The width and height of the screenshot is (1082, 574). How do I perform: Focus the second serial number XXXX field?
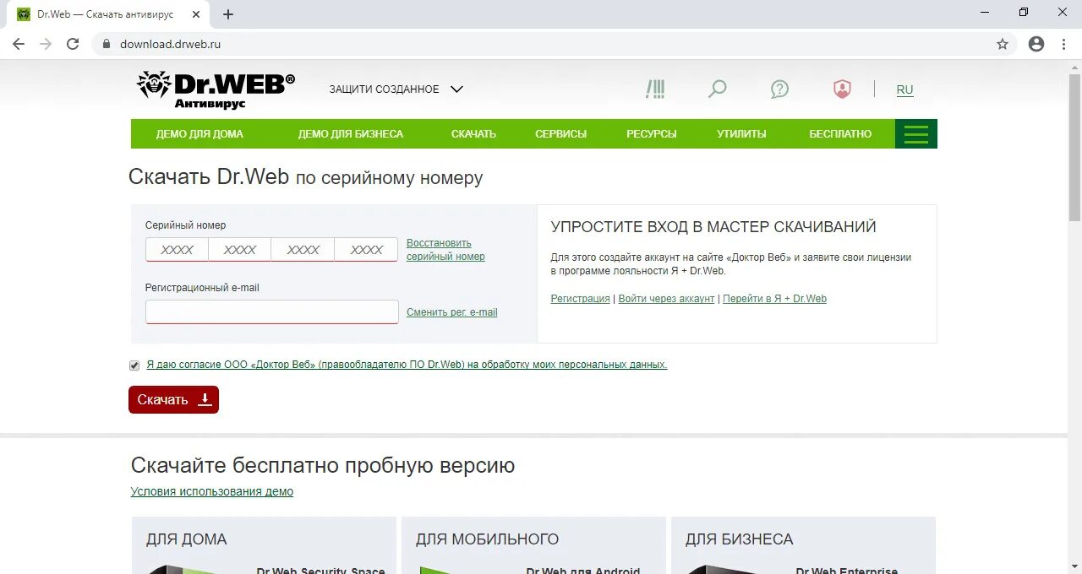click(240, 250)
